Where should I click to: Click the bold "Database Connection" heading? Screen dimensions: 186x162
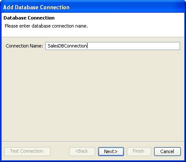[x=29, y=18]
